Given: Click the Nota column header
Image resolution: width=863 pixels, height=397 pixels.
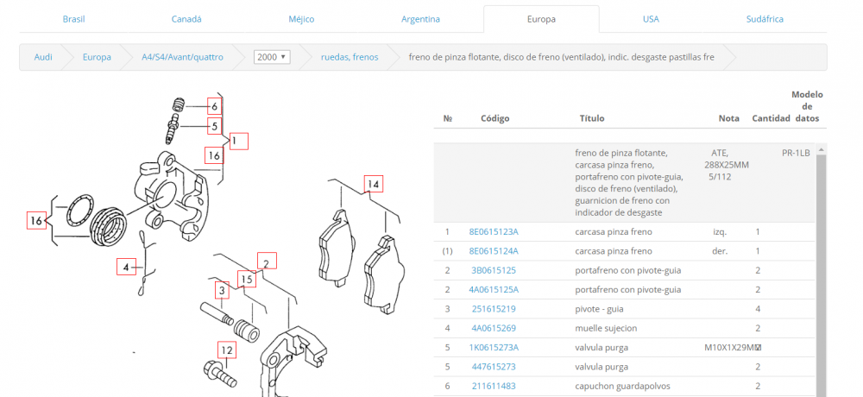Looking at the screenshot, I should click(728, 118).
